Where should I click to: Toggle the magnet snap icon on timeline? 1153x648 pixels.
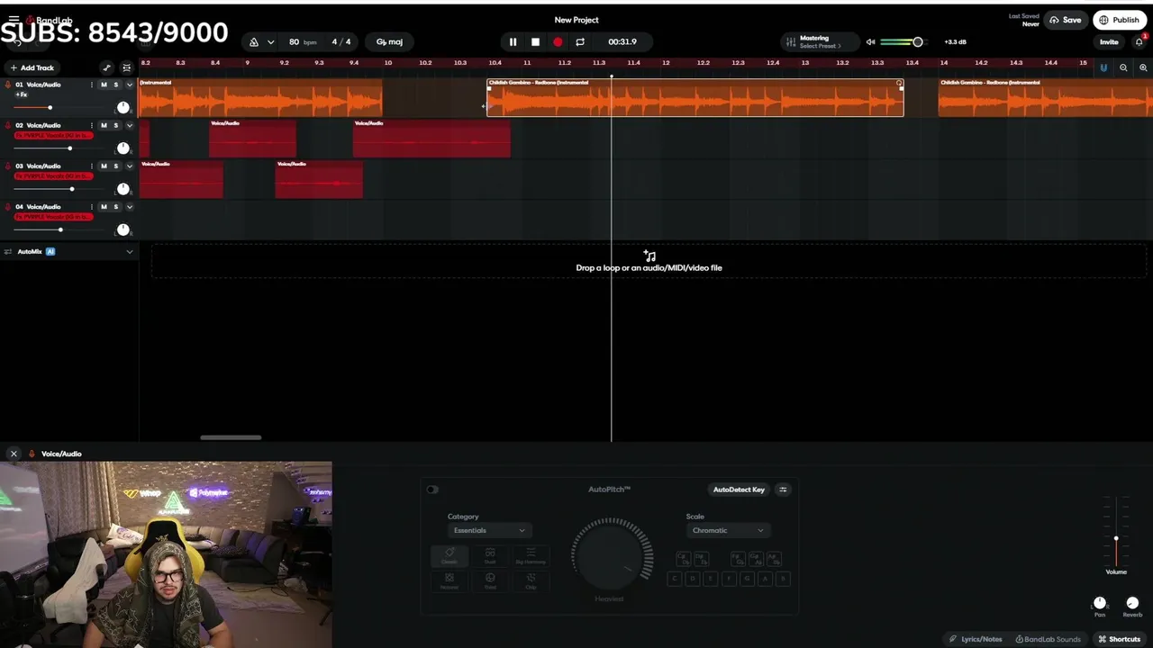tap(1103, 67)
